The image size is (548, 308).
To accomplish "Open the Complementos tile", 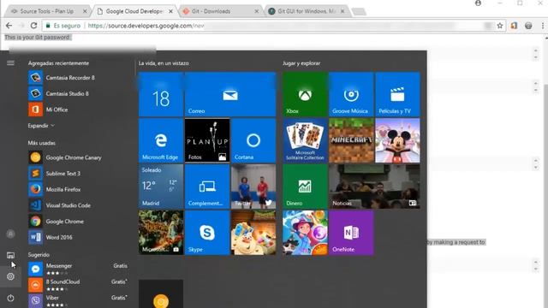I will point(207,187).
